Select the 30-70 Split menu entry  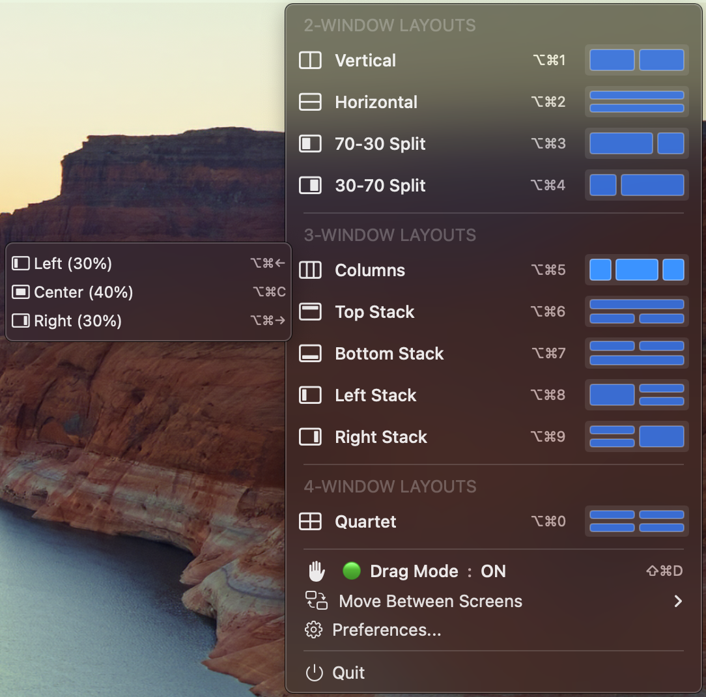point(494,185)
